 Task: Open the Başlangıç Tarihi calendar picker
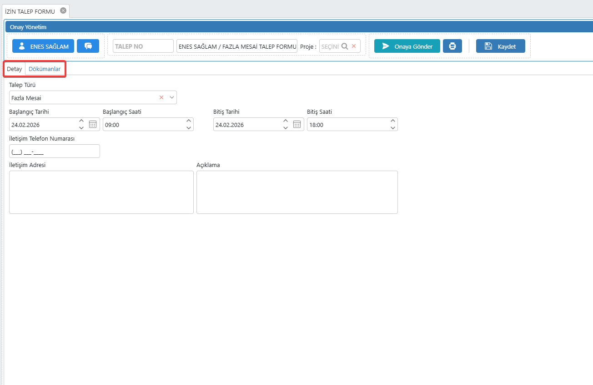[93, 124]
